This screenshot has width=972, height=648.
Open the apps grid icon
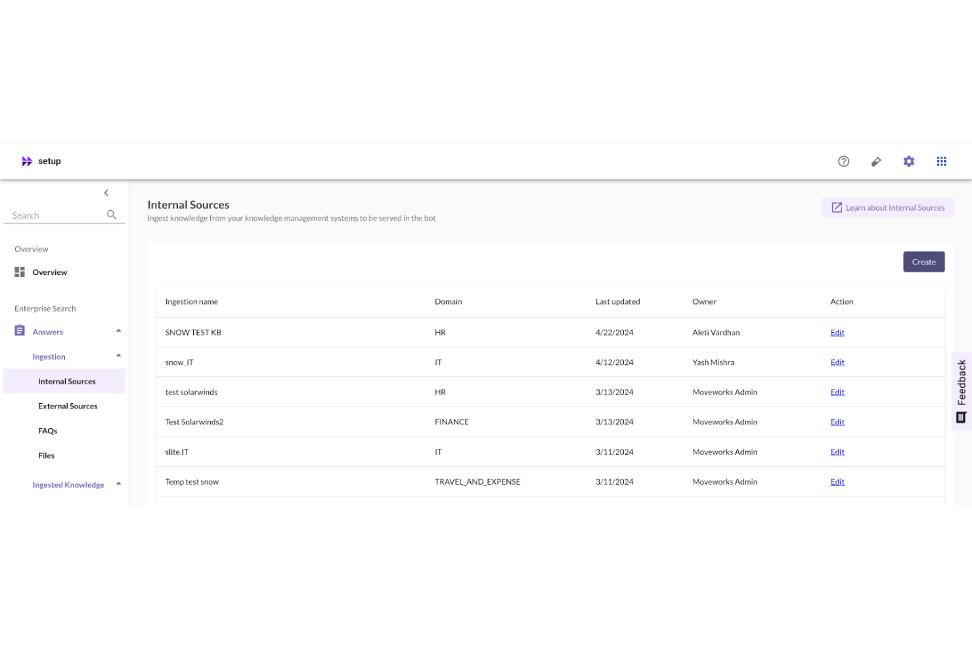point(942,161)
